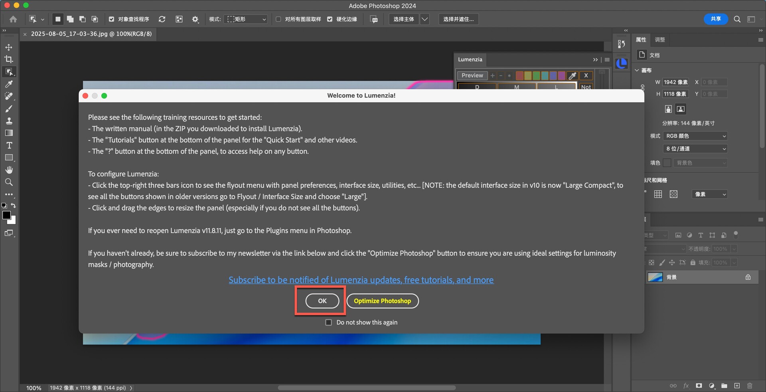Expand Lumenzia panel double-arrow
This screenshot has height=392, width=766.
595,59
